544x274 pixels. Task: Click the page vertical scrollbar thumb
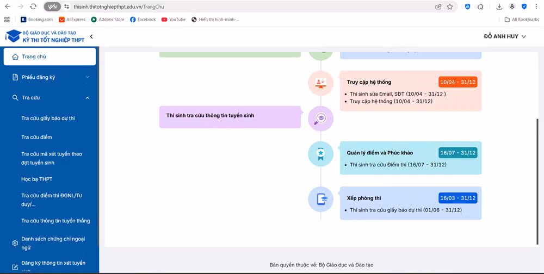click(538, 180)
